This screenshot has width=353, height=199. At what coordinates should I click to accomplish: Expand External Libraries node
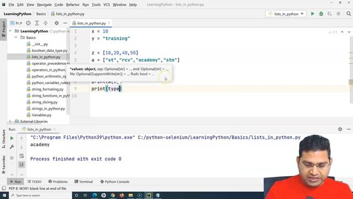pyautogui.click(x=10, y=122)
